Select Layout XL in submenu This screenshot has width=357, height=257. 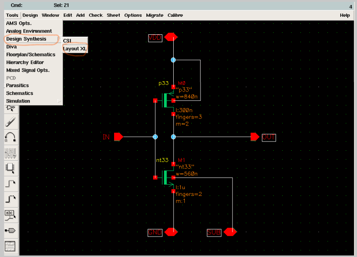pos(75,49)
